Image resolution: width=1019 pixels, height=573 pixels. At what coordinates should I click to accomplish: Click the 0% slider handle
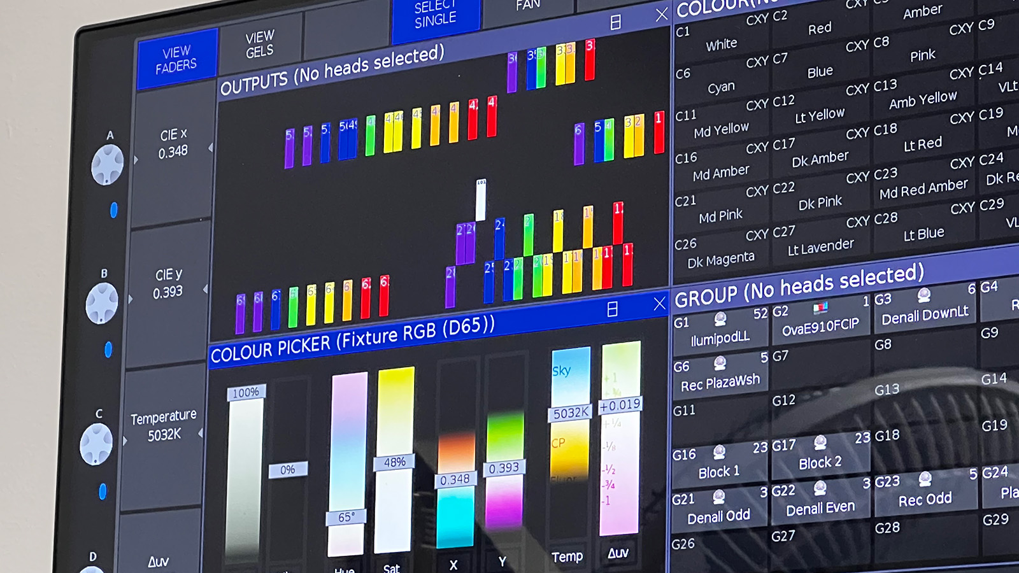click(x=288, y=470)
